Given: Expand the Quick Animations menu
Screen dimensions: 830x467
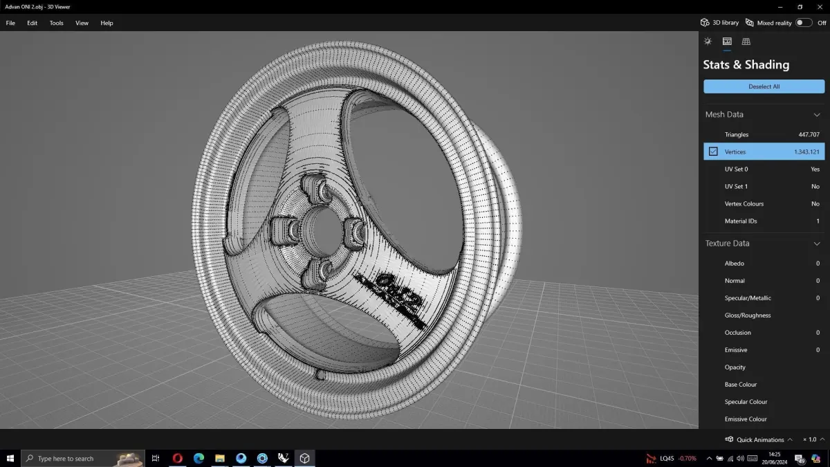Looking at the screenshot, I should coord(759,439).
